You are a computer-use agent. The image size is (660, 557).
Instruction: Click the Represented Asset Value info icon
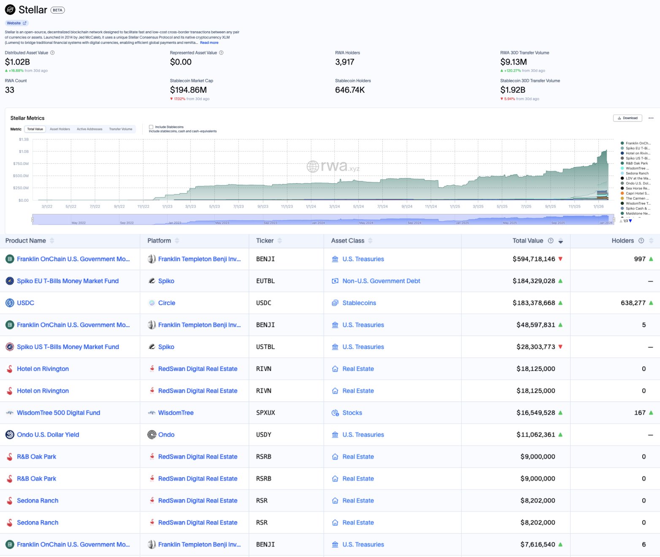(221, 53)
